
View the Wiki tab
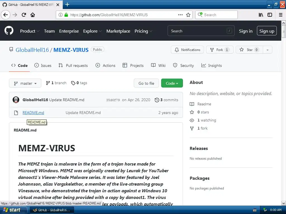point(158,65)
